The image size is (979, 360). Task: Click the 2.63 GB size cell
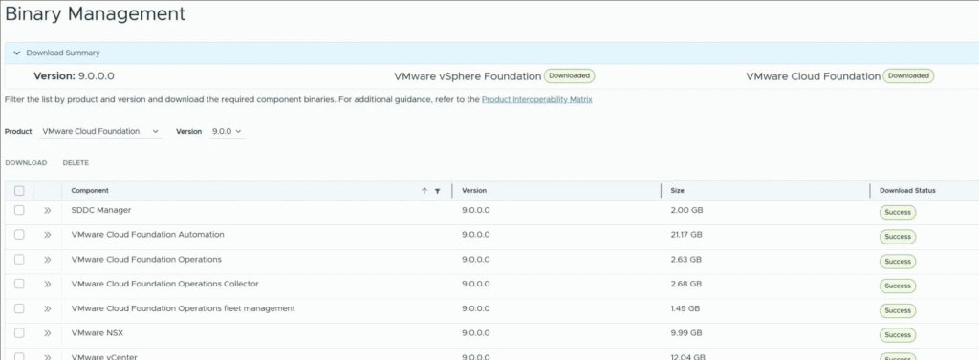click(x=686, y=259)
